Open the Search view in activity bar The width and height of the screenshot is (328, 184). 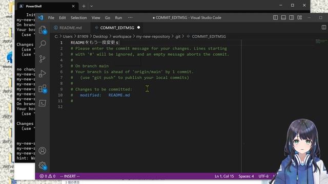[43, 44]
